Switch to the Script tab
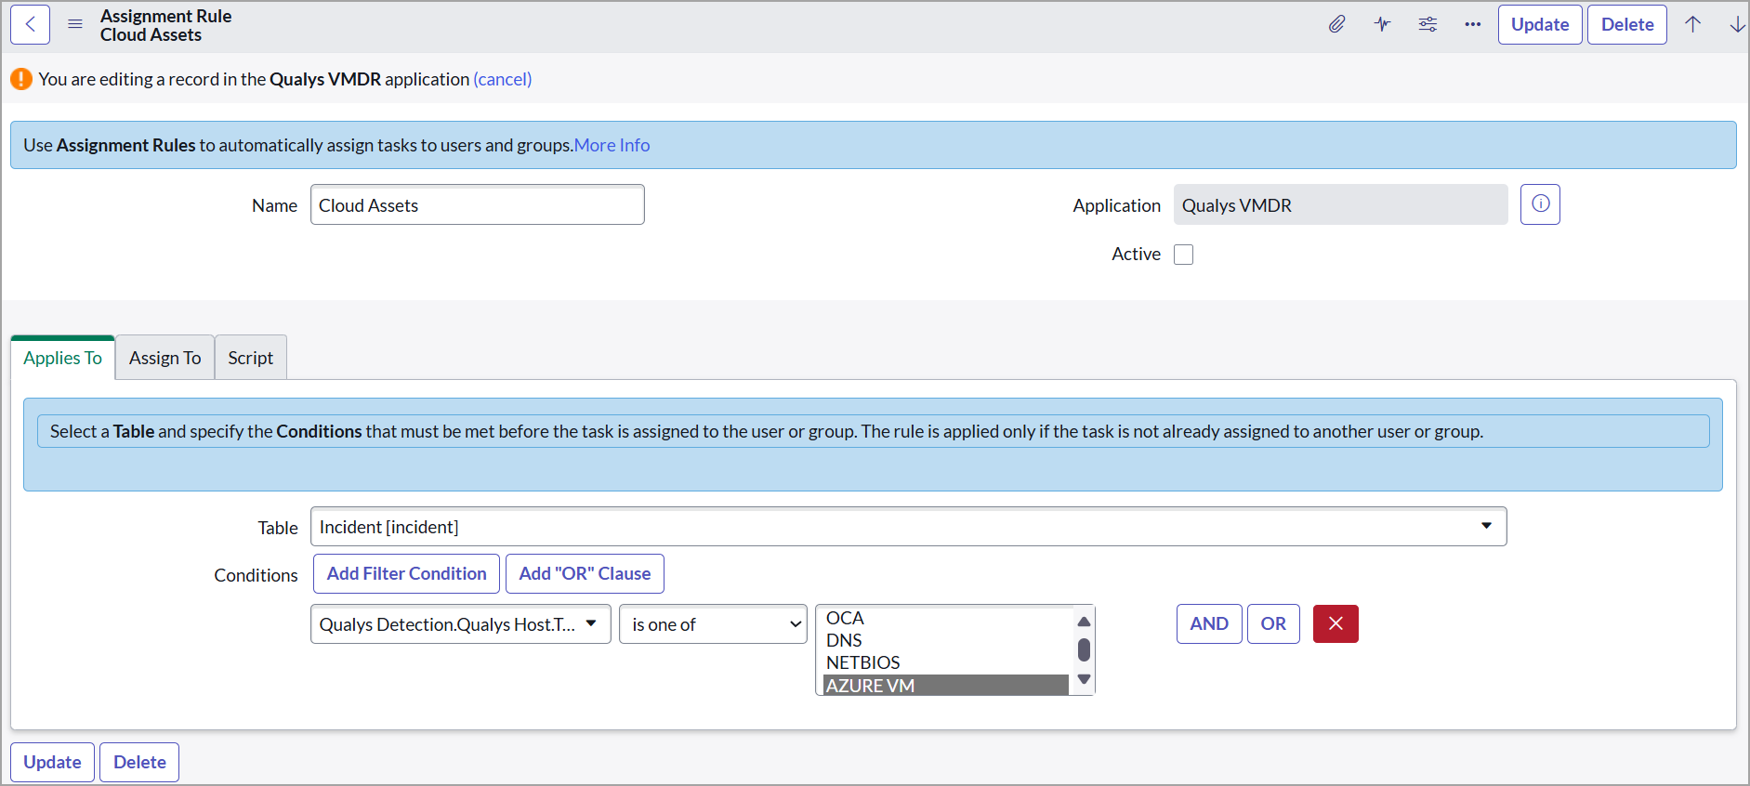 (250, 358)
